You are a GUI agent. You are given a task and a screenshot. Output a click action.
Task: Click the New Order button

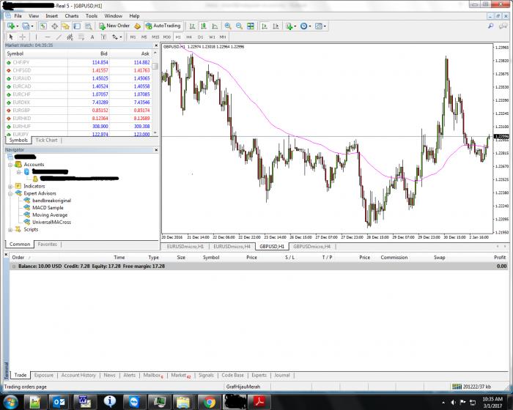[x=114, y=26]
